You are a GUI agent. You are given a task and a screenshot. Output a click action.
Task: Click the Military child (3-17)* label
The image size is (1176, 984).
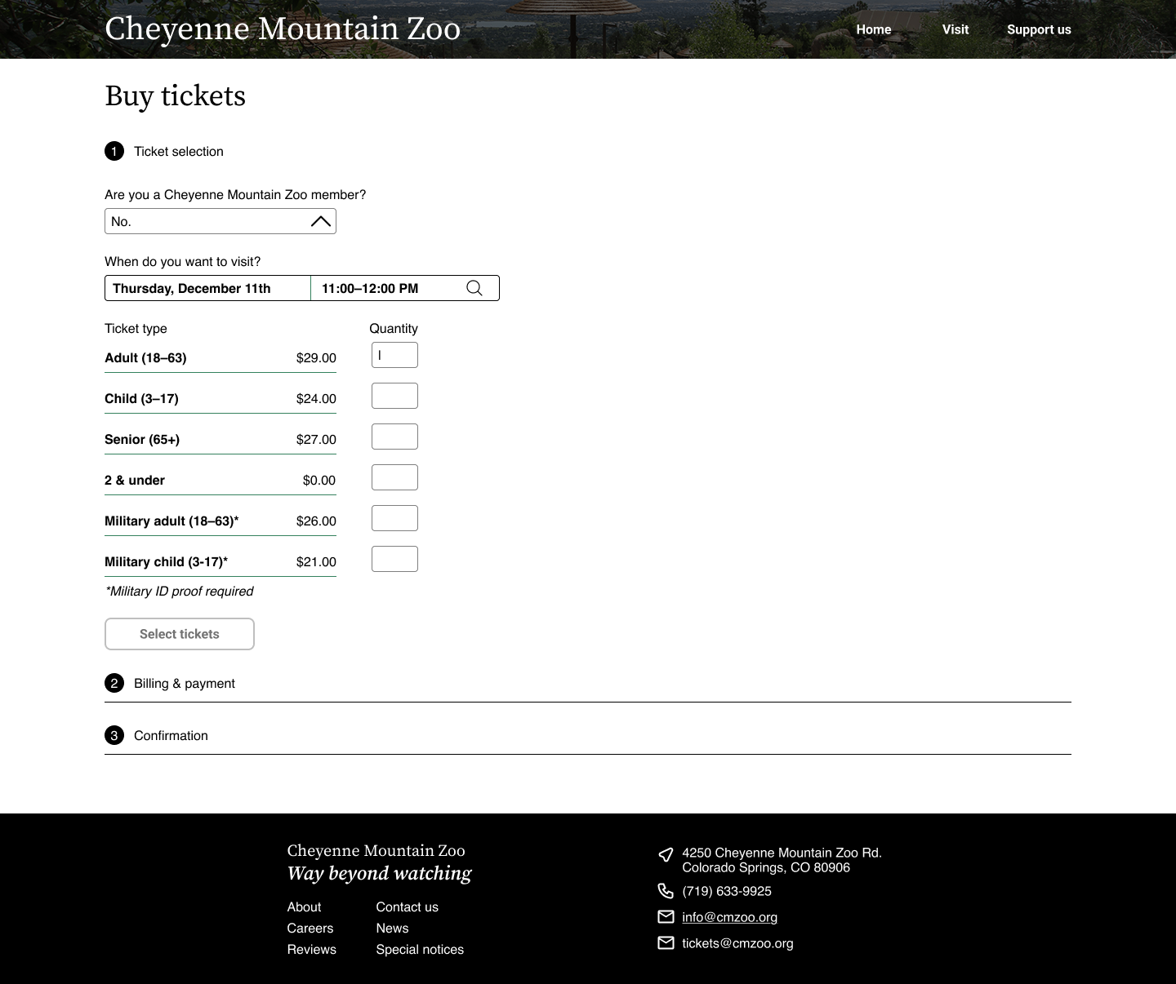(x=167, y=561)
